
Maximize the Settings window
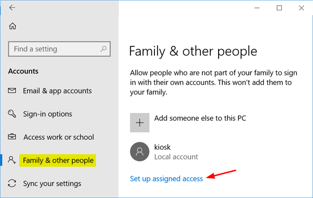(x=279, y=8)
